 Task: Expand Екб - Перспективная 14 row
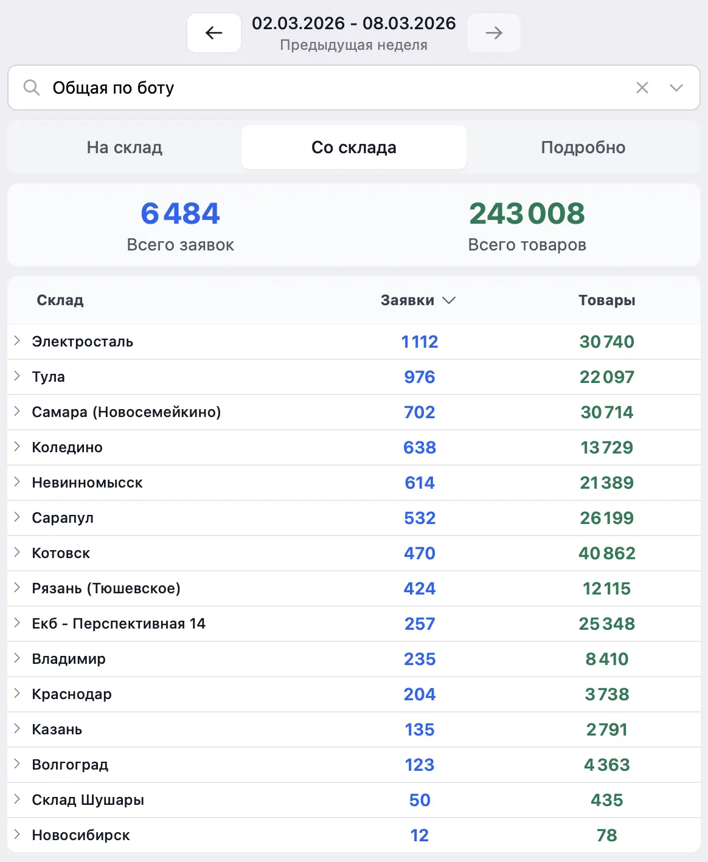(x=17, y=623)
